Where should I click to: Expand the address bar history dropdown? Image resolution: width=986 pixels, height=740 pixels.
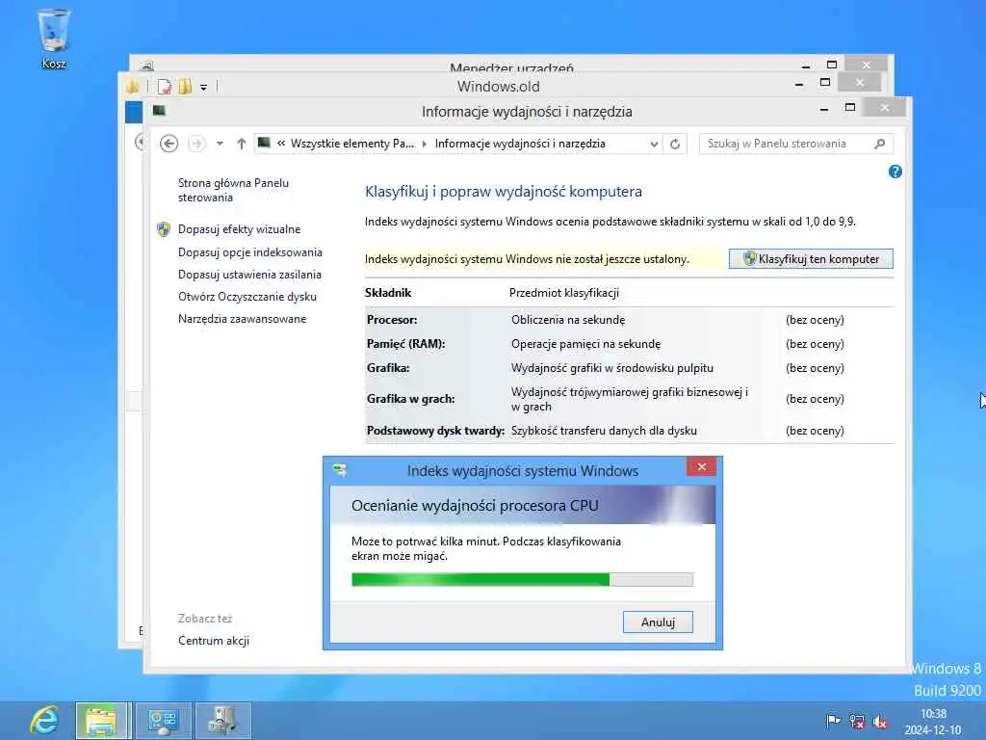[x=654, y=145]
